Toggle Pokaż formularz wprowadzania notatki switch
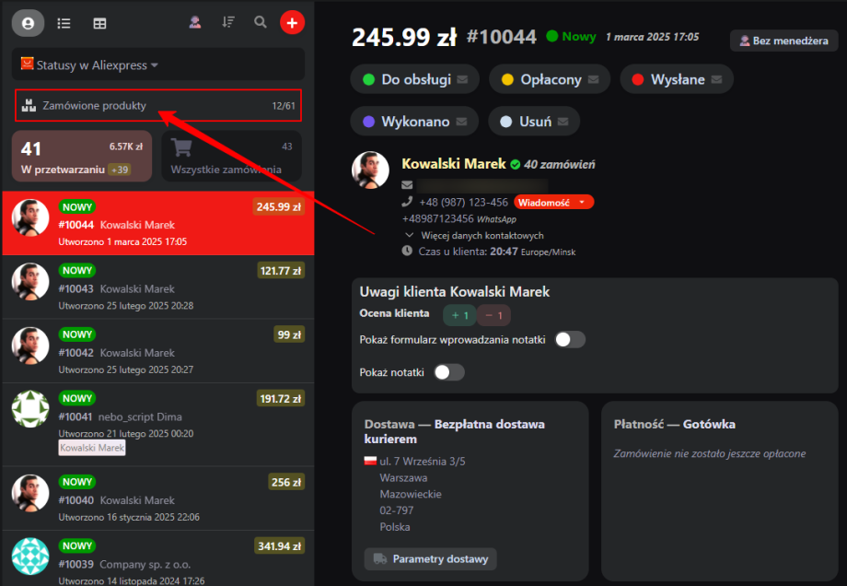This screenshot has height=586, width=847. [x=569, y=340]
